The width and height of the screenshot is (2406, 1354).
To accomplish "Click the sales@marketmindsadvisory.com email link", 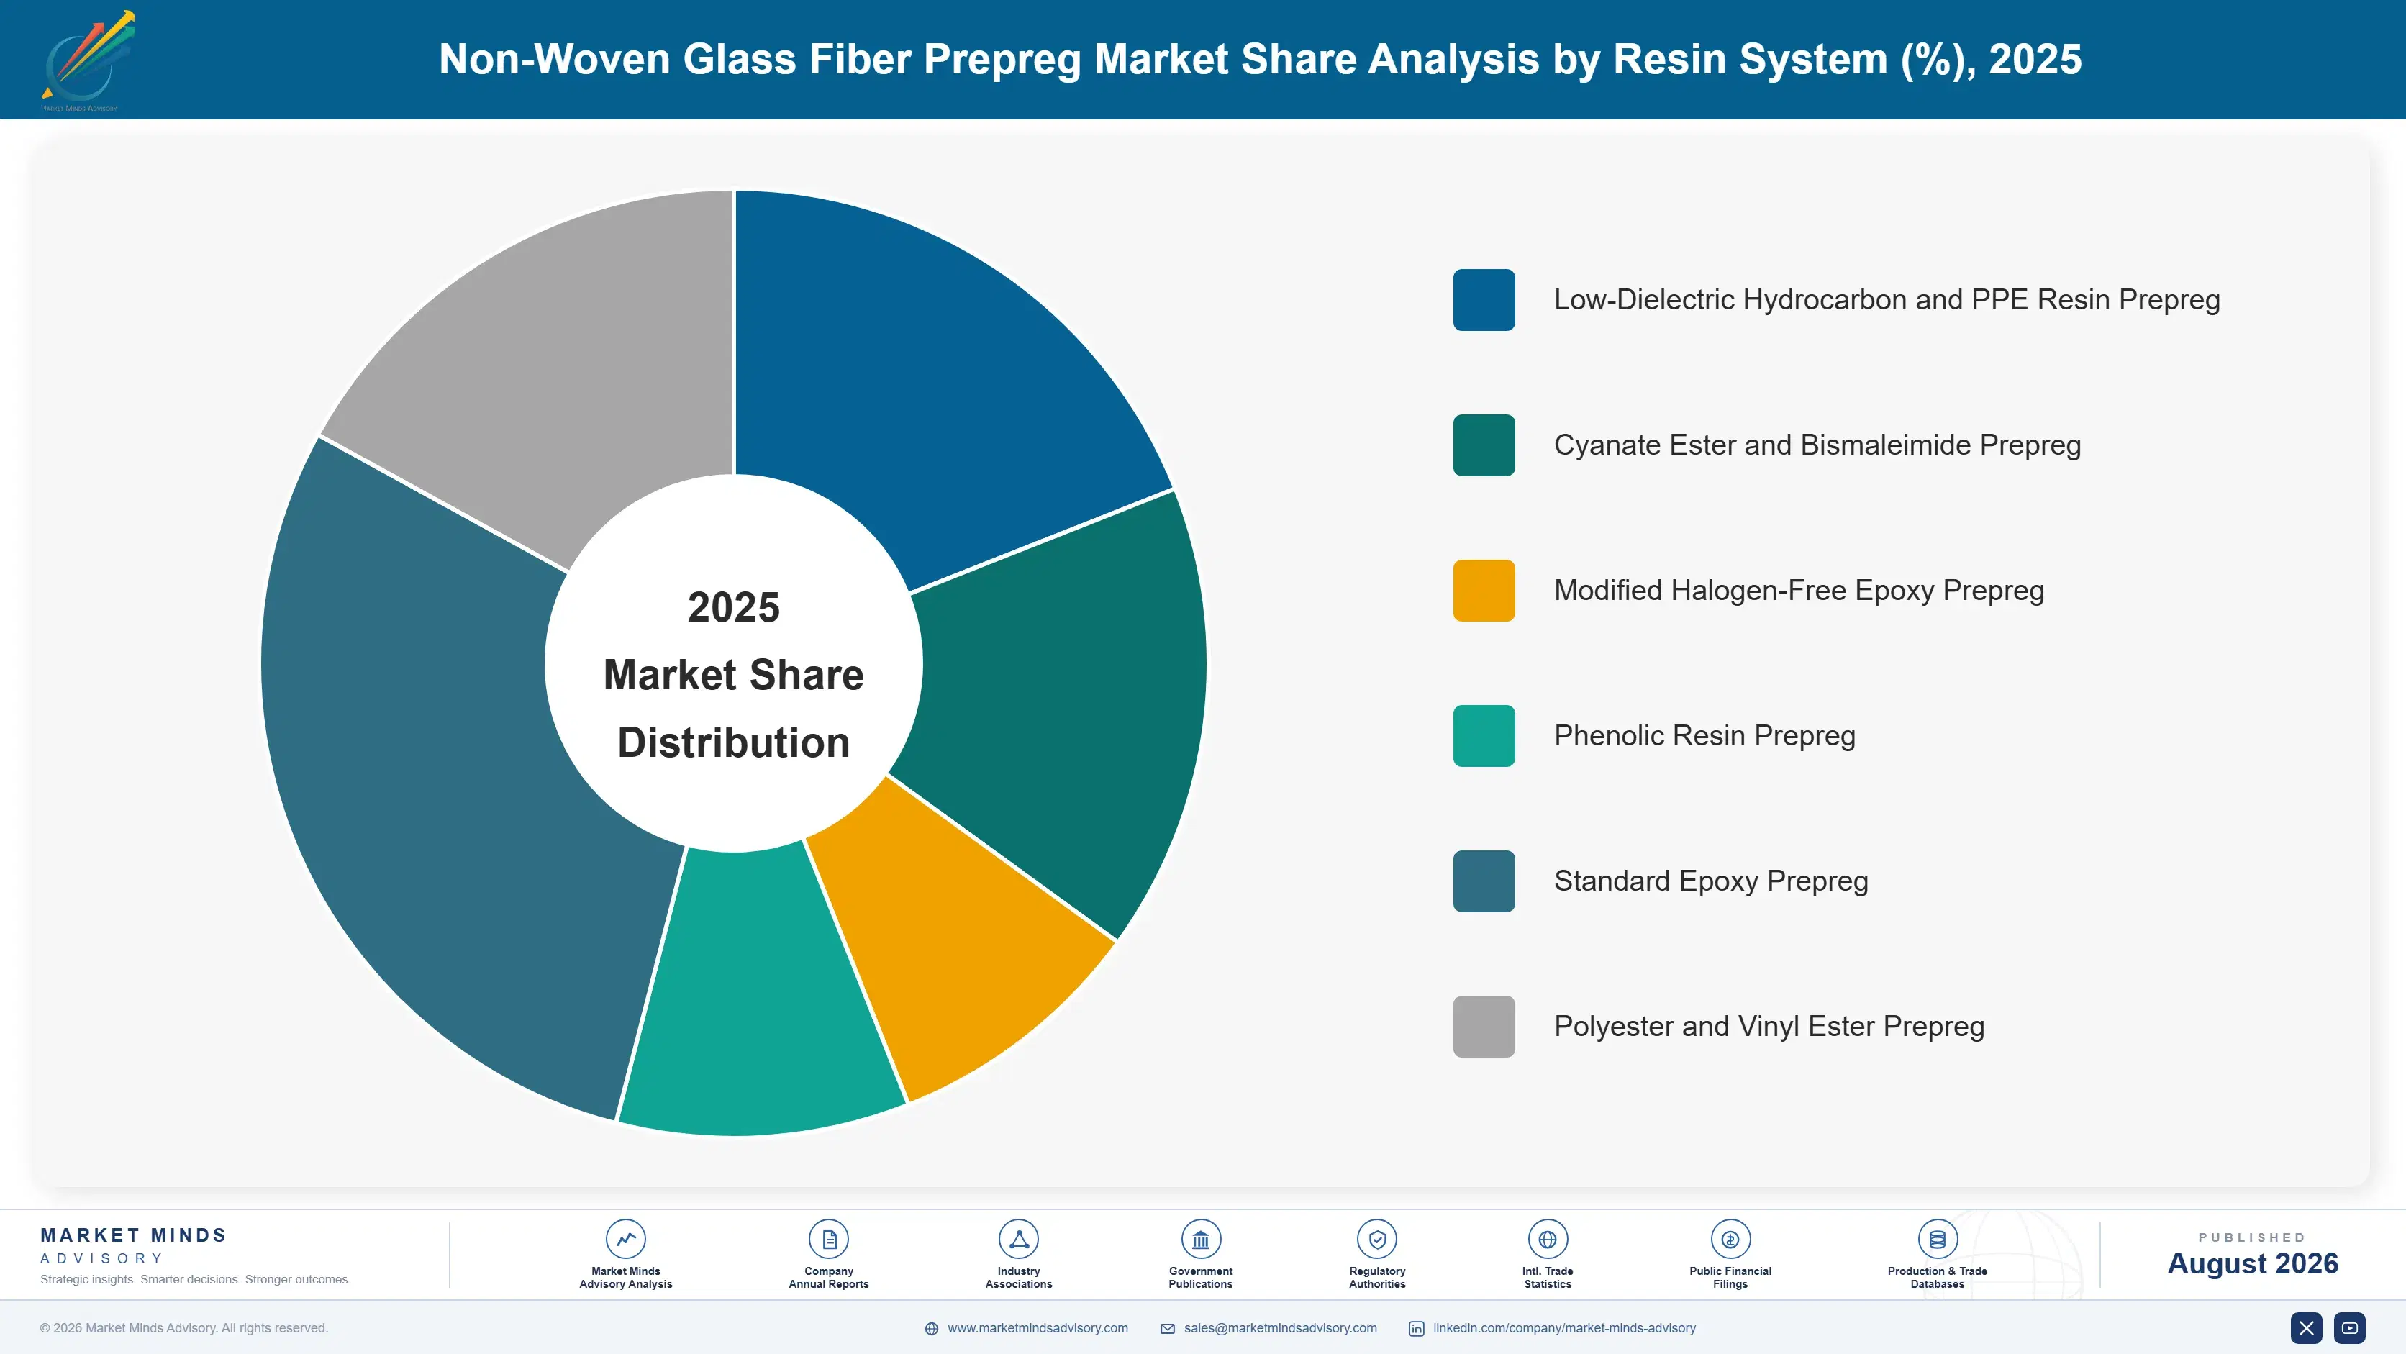I will point(1279,1328).
